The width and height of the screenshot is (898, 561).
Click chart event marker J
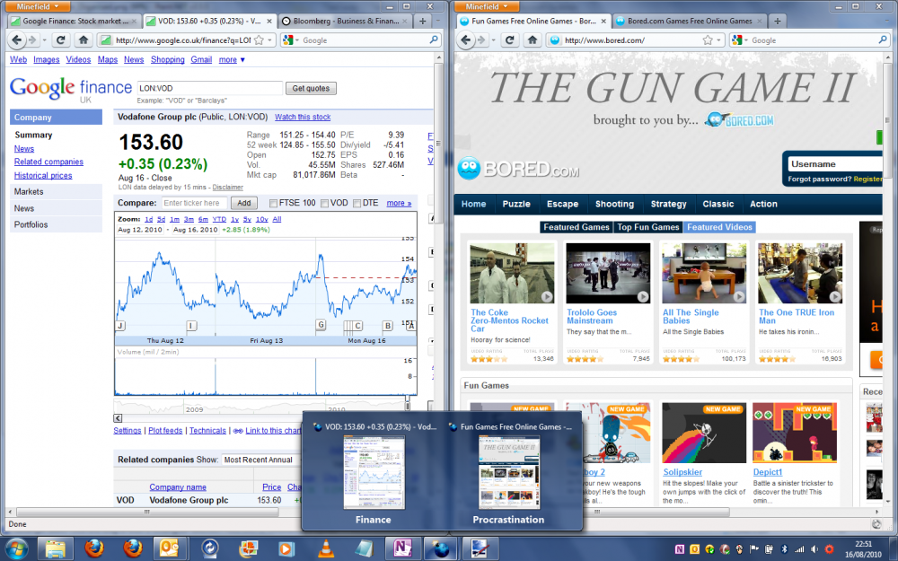click(120, 326)
